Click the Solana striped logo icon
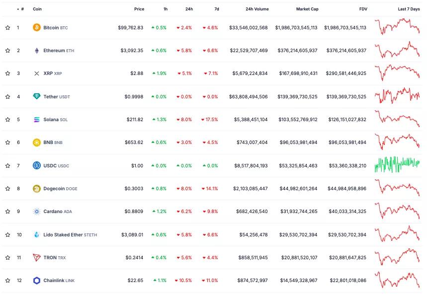The width and height of the screenshot is (427, 294). tap(36, 119)
